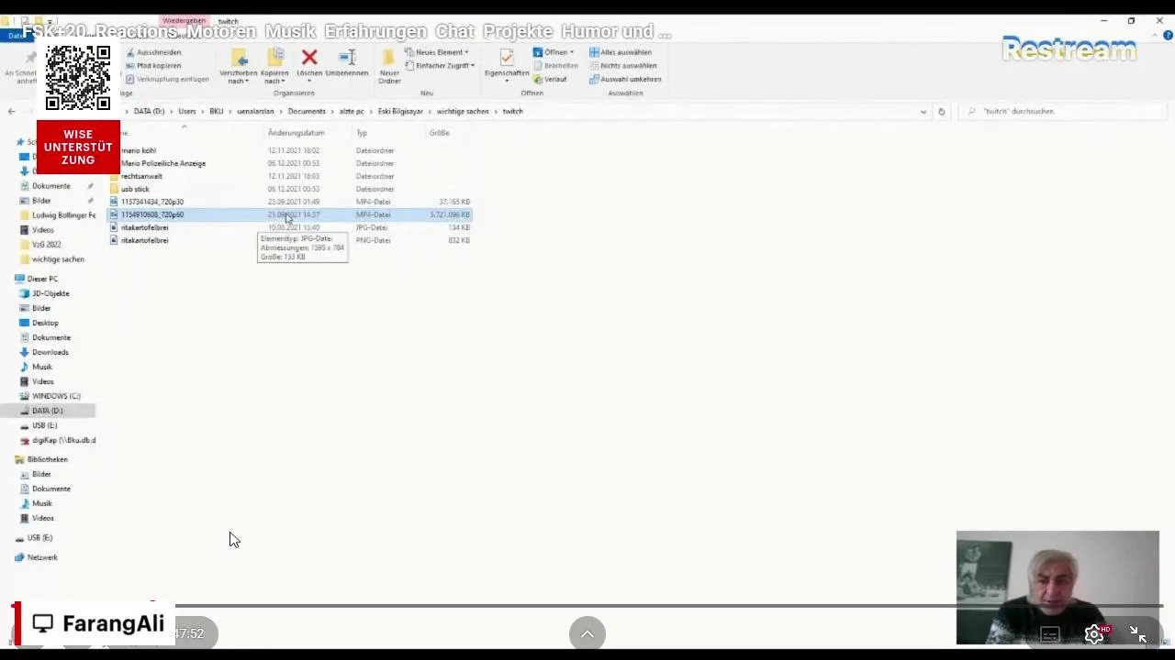Sort files by the Größe column header

pyautogui.click(x=439, y=133)
